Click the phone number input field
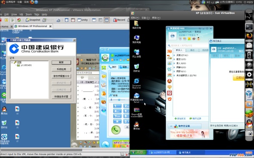This screenshot has height=158, width=254. 120,74
